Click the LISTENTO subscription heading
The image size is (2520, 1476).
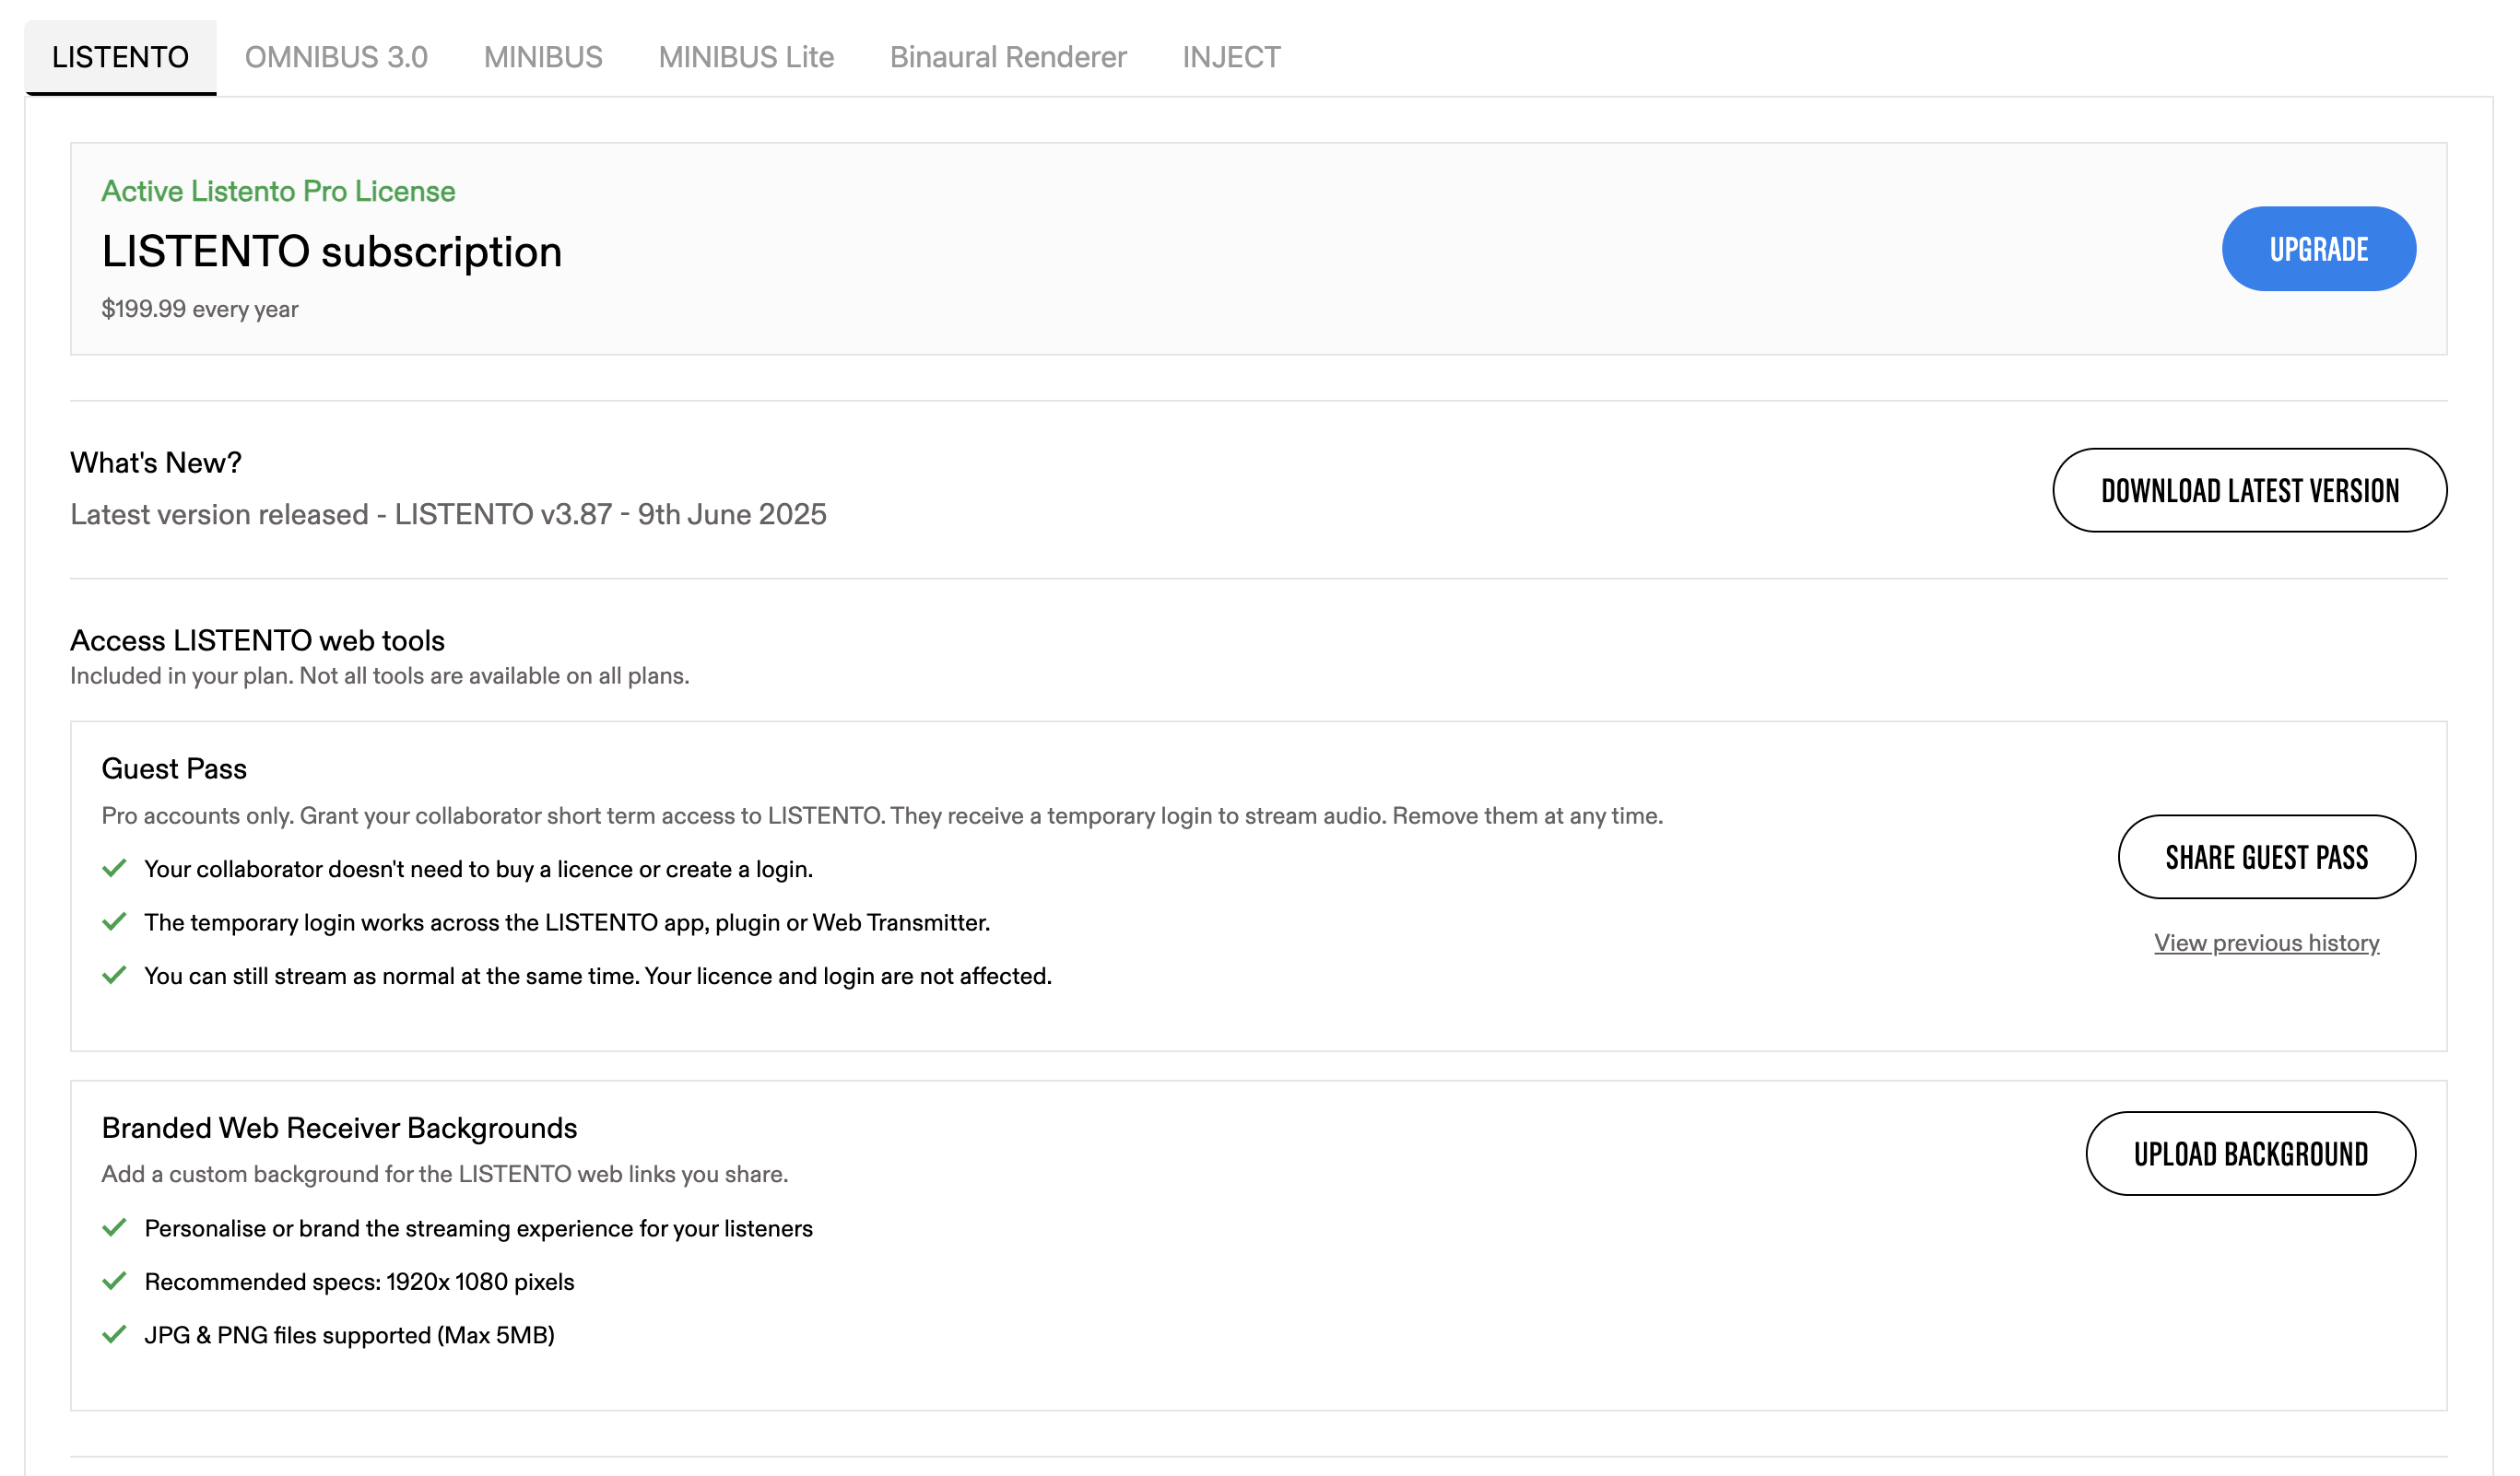point(332,252)
